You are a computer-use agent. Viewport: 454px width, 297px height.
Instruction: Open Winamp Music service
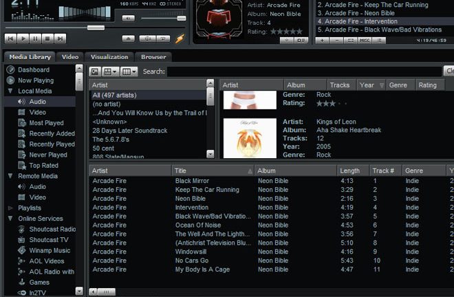50,250
